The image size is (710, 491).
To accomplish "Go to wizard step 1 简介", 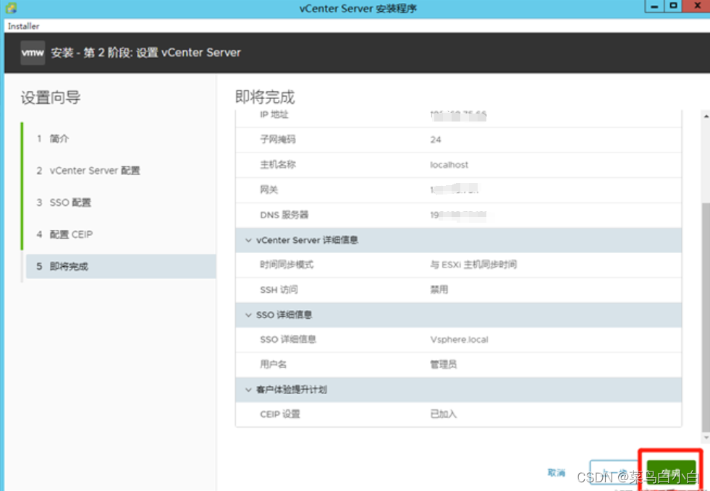I will tap(53, 138).
